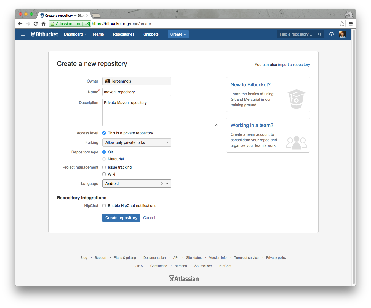Enable Wiki checkbox
Viewport: 371px width, 308px height.
[104, 174]
